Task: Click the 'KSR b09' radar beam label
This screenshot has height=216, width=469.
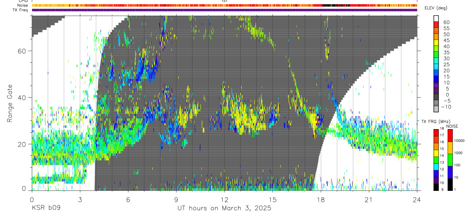Action: point(46,208)
